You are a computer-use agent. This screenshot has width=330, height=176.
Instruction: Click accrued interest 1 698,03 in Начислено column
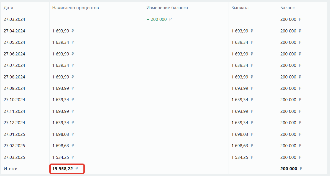tap(61, 134)
